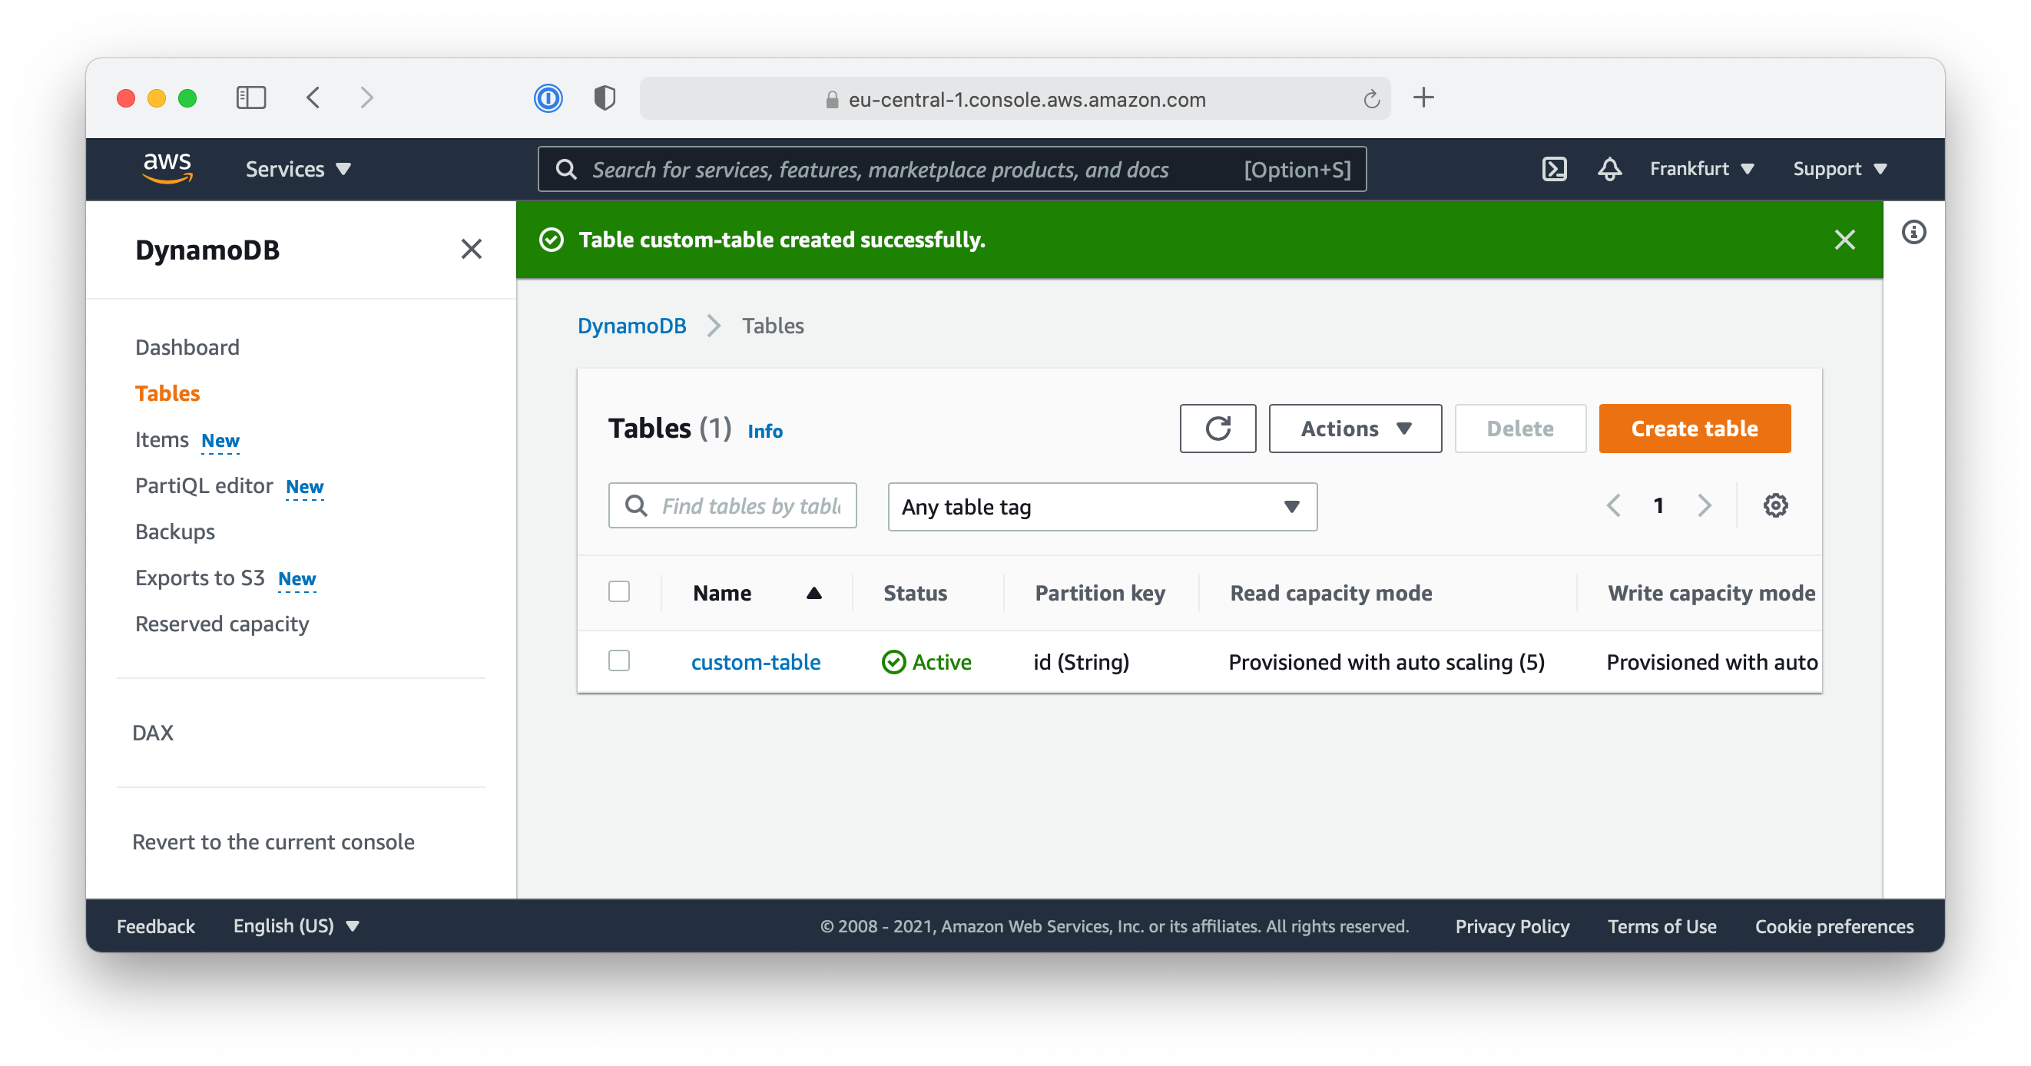The height and width of the screenshot is (1066, 2031).
Task: Open table preferences gear icon
Action: coord(1774,505)
